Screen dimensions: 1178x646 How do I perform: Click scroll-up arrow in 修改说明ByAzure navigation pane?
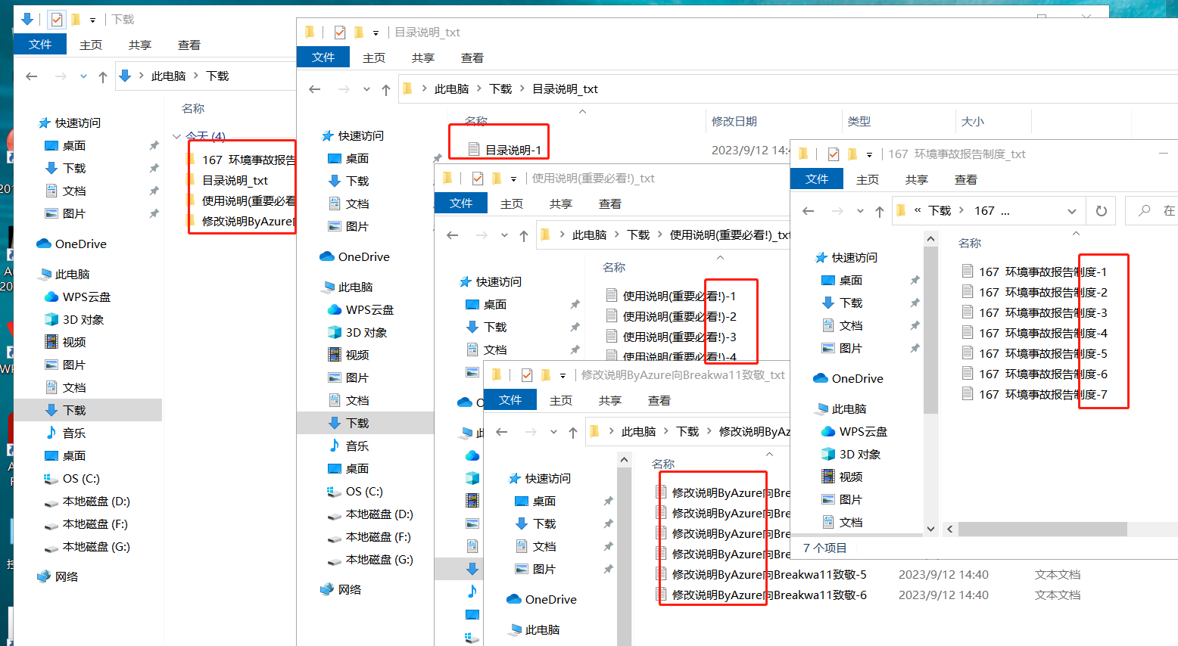(624, 459)
